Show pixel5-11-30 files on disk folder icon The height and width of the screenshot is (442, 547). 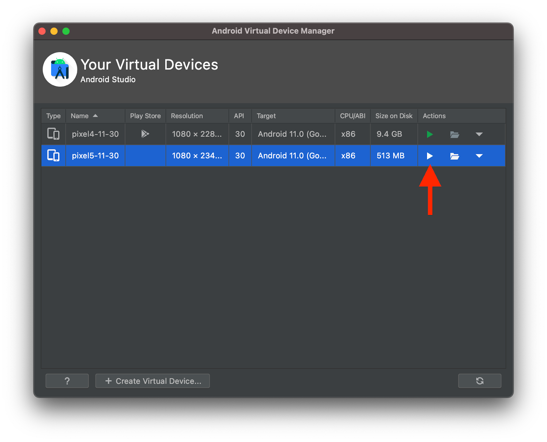(x=454, y=156)
